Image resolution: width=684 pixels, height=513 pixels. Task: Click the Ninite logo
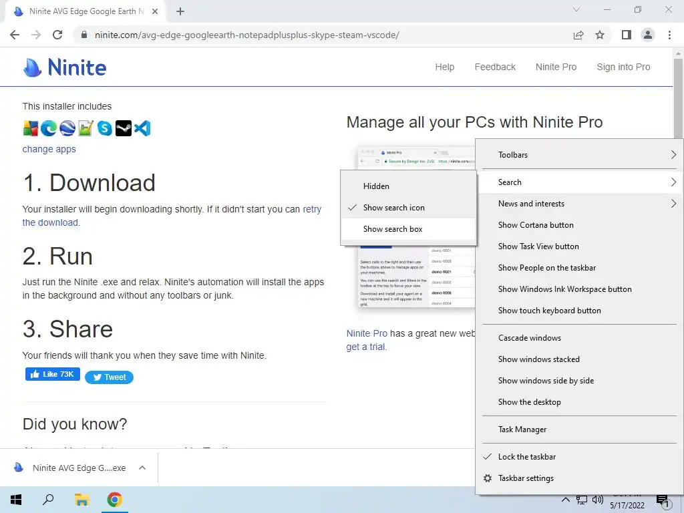[x=65, y=67]
